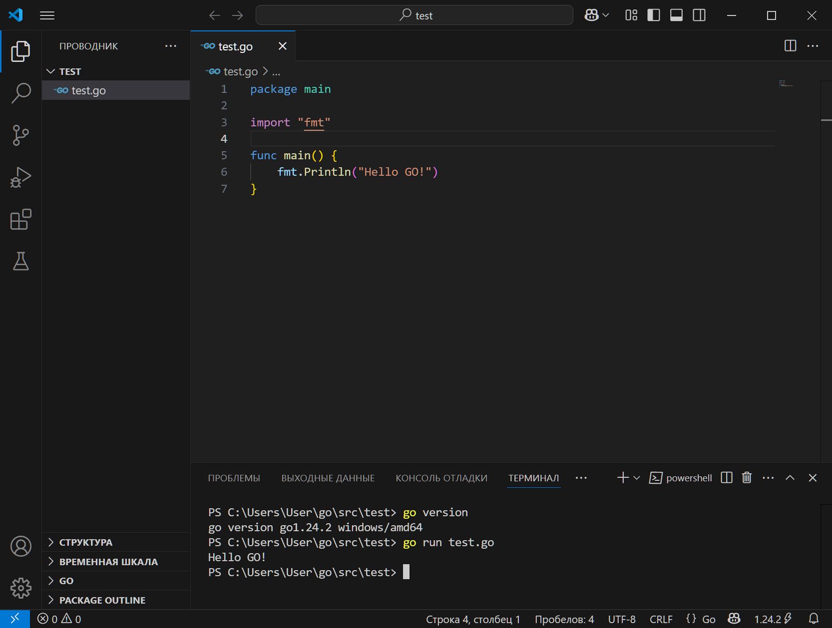Image resolution: width=832 pixels, height=628 pixels.
Task: Open the new terminal launch profile dropdown
Action: click(x=636, y=478)
